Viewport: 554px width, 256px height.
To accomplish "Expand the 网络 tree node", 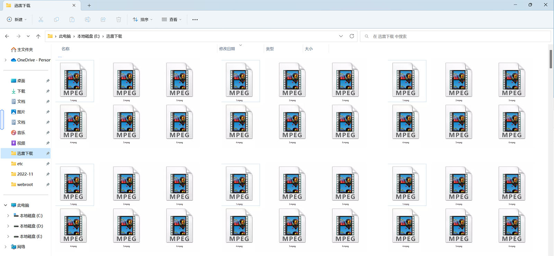I will [6, 247].
